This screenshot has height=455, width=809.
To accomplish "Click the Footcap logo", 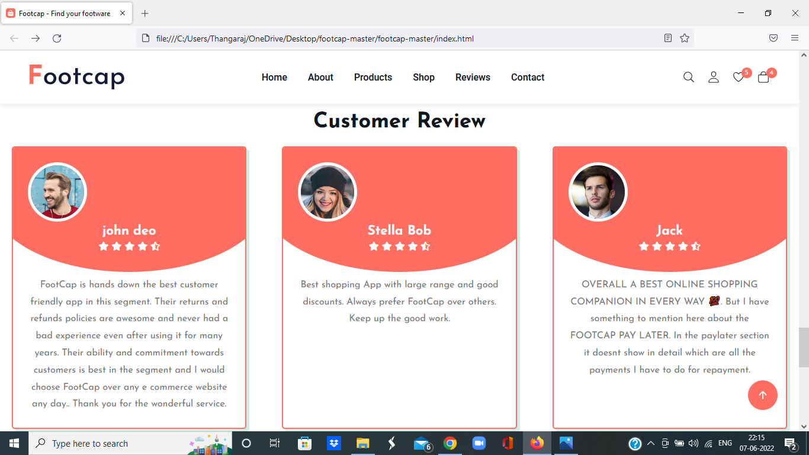I will (x=76, y=76).
